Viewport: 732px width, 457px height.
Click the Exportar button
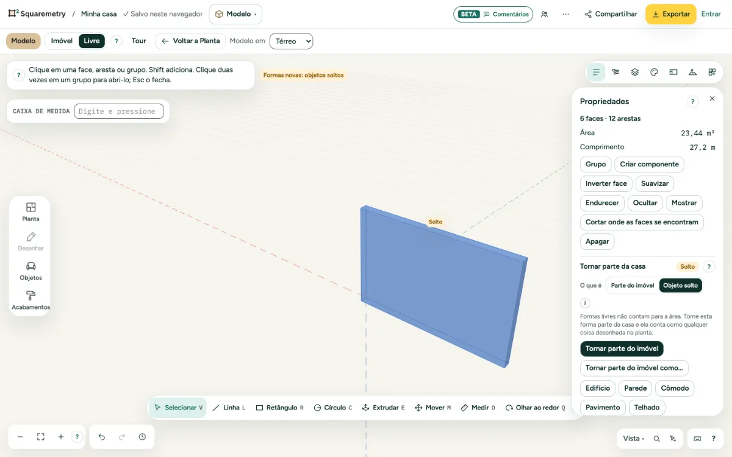[x=670, y=14]
